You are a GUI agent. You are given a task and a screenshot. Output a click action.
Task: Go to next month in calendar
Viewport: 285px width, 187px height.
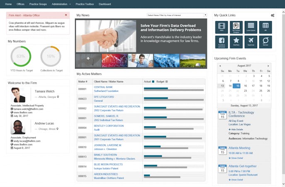coord(268,66)
